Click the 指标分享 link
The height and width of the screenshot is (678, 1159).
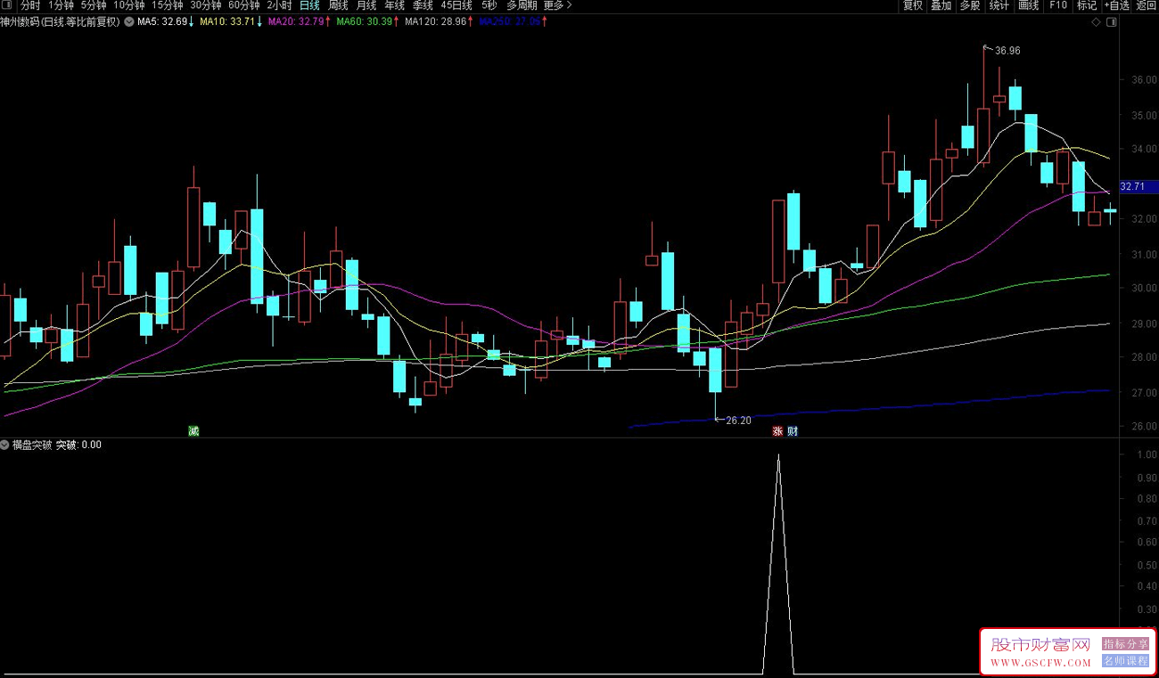(1126, 643)
